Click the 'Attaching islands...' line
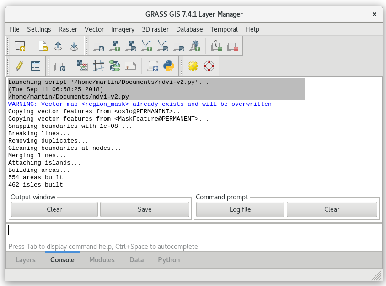Screen dimensions: 386x286 point(44,163)
